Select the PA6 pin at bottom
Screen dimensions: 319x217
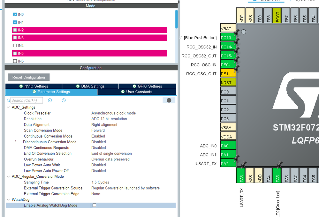286,175
